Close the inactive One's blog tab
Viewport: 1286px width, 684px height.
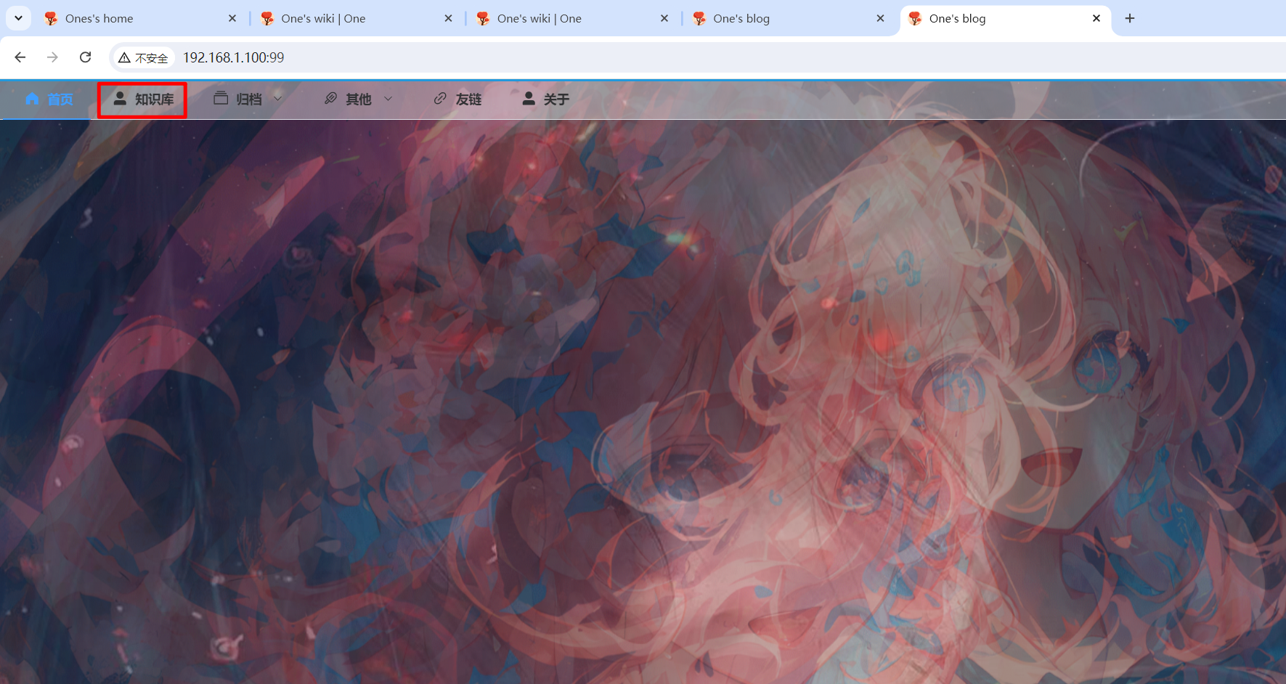pos(880,19)
